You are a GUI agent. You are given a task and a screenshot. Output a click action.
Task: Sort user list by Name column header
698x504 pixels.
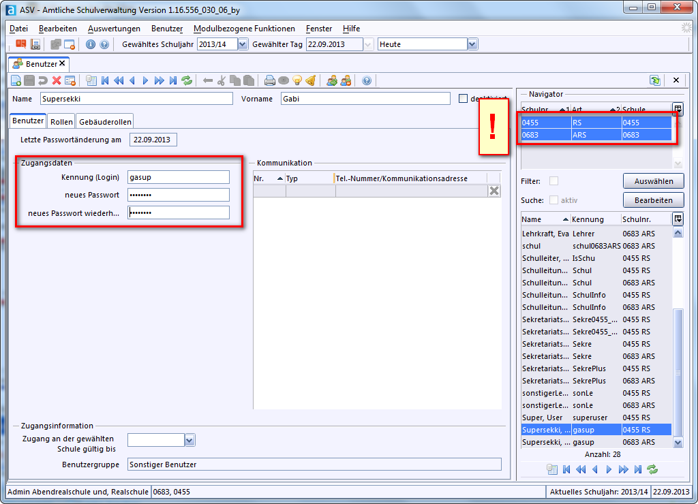(545, 219)
